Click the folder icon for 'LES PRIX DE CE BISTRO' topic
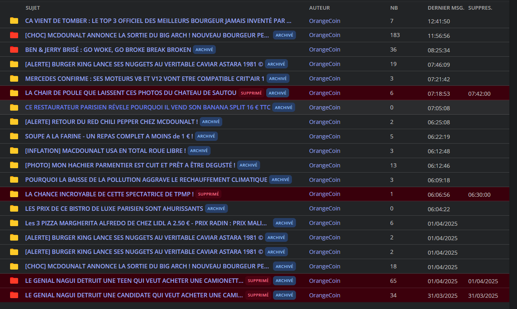This screenshot has width=517, height=309. tap(14, 208)
